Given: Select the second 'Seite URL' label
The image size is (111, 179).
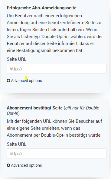Looking at the screenshot, I should [x=17, y=144].
